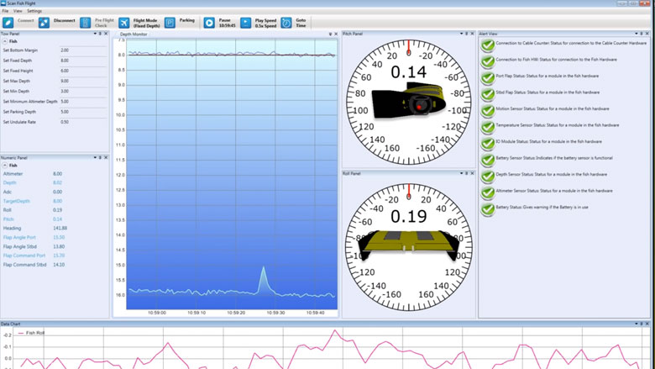Click the Disconnect toolbar icon
This screenshot has height=369, width=655.
coord(44,22)
